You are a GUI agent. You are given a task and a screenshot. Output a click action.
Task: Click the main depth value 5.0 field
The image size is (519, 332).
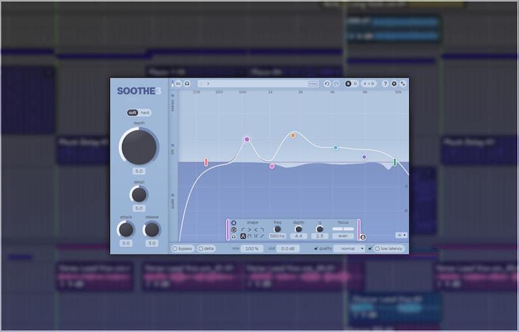139,171
